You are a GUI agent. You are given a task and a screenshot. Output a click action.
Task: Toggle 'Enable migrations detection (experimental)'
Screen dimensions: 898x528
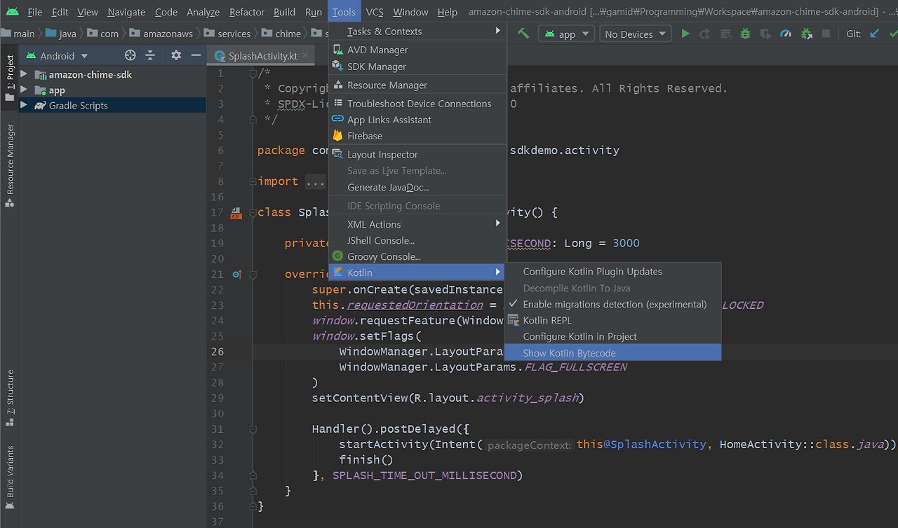coord(614,304)
